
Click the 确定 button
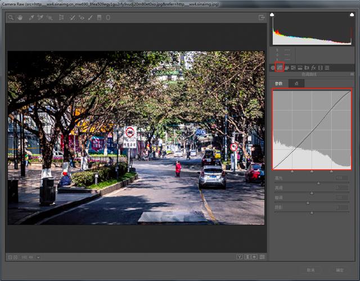[x=339, y=270]
